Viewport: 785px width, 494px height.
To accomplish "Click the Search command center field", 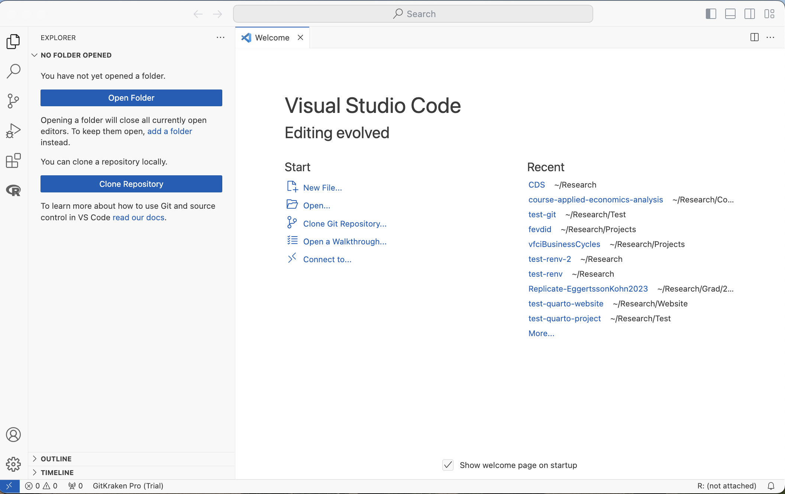I will point(413,14).
